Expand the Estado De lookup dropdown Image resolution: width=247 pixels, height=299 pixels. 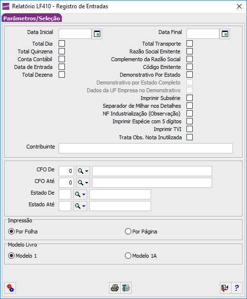pyautogui.click(x=84, y=195)
